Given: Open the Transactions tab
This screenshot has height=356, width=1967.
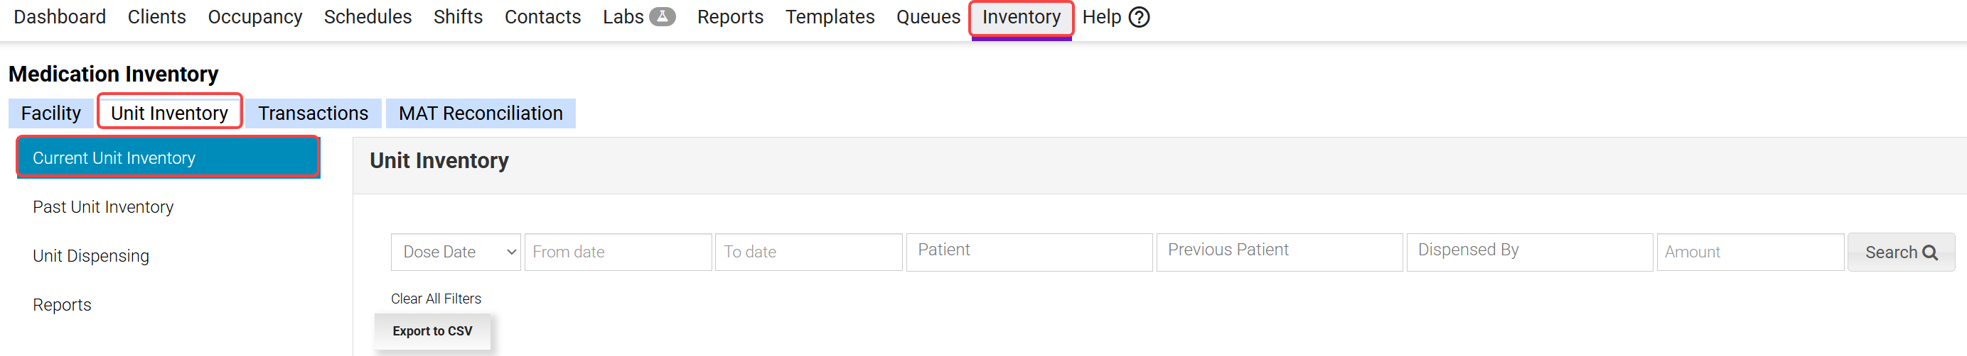Looking at the screenshot, I should [x=313, y=113].
